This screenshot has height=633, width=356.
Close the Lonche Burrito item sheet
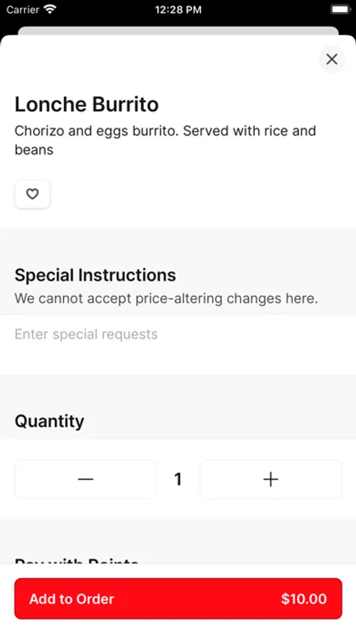332,59
